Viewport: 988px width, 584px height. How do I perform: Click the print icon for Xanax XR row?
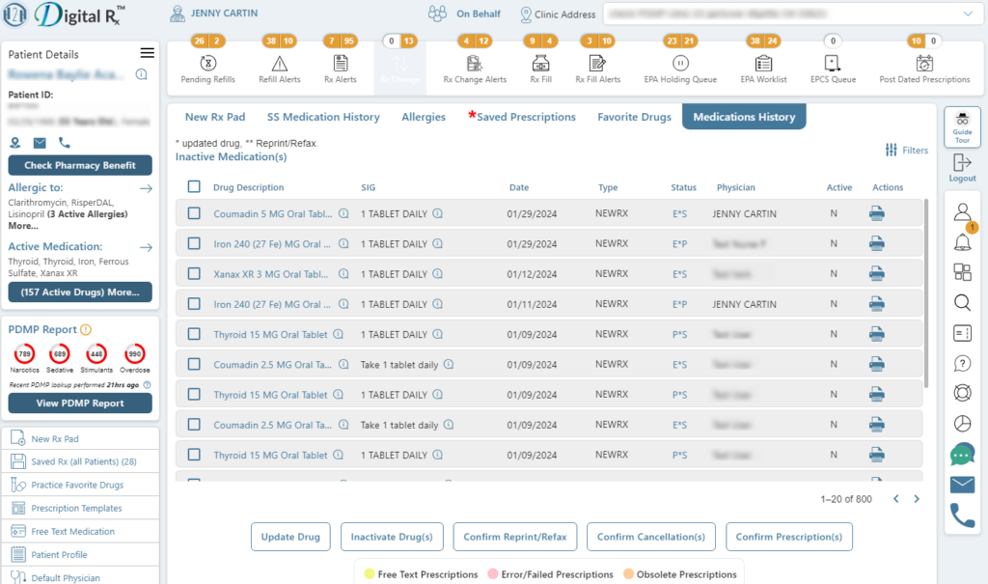click(876, 274)
